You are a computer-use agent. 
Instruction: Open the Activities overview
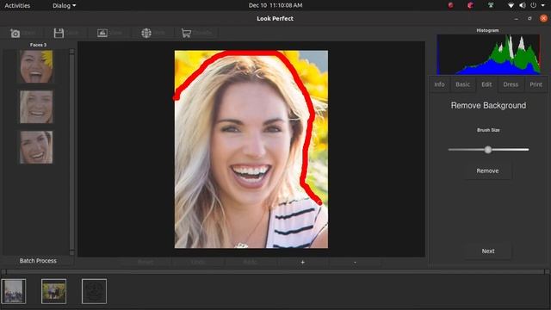[x=17, y=5]
